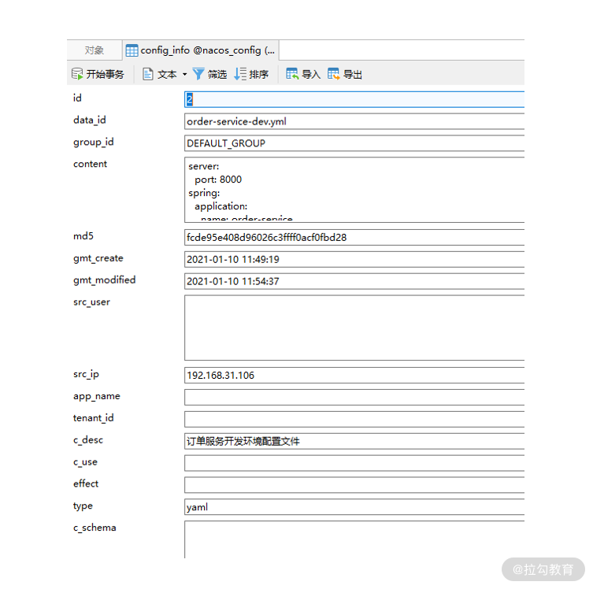
Task: Click the empty tenant_id field
Action: pos(354,419)
